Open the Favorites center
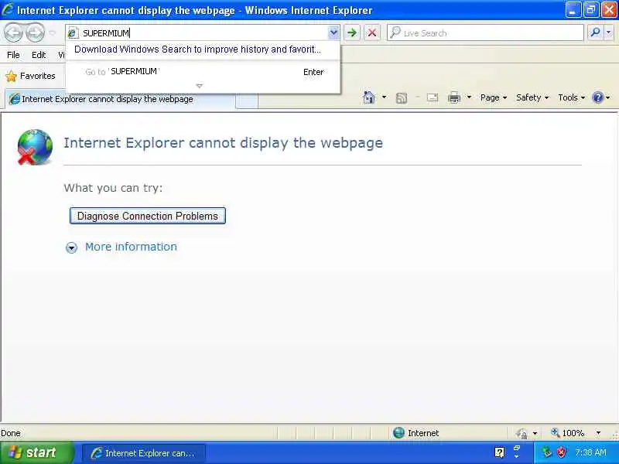 coord(31,76)
